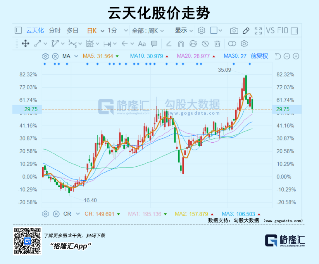
Task: Switch to the 多日 tab
Action: click(72, 31)
